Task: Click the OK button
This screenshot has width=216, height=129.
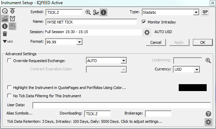Action: [203, 42]
